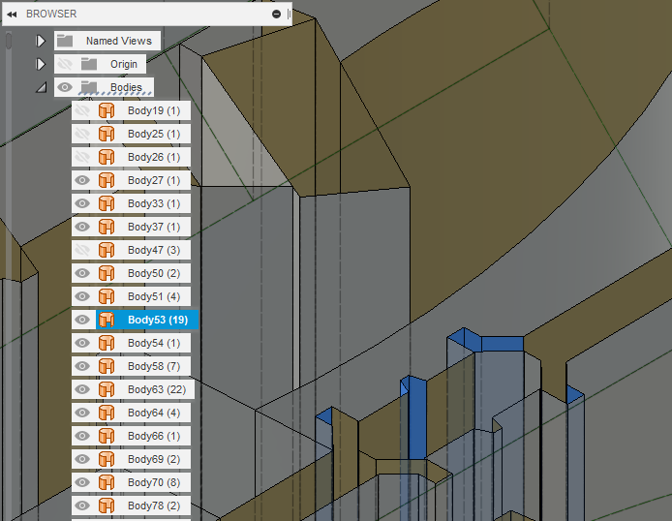The image size is (672, 521).
Task: Click the orange body icon of Body70 (8)
Action: pos(107,482)
